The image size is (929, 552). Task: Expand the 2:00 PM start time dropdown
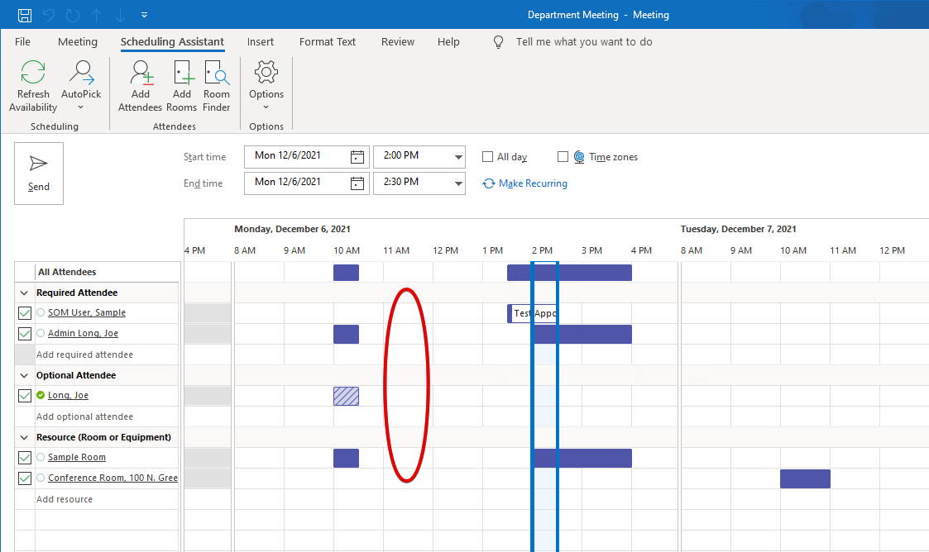coord(458,157)
